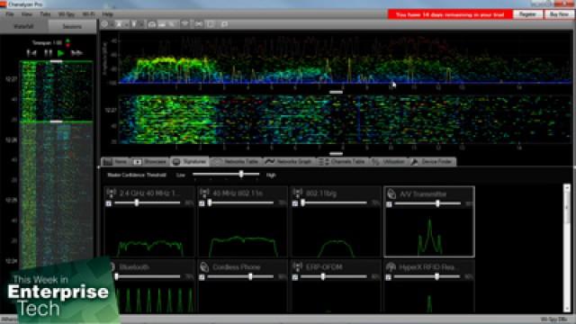576x324 pixels.
Task: Click the A/V Transmitter signature icon
Action: click(391, 193)
